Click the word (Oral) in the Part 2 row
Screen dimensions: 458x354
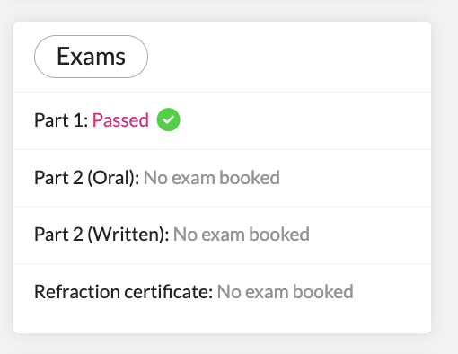point(113,178)
